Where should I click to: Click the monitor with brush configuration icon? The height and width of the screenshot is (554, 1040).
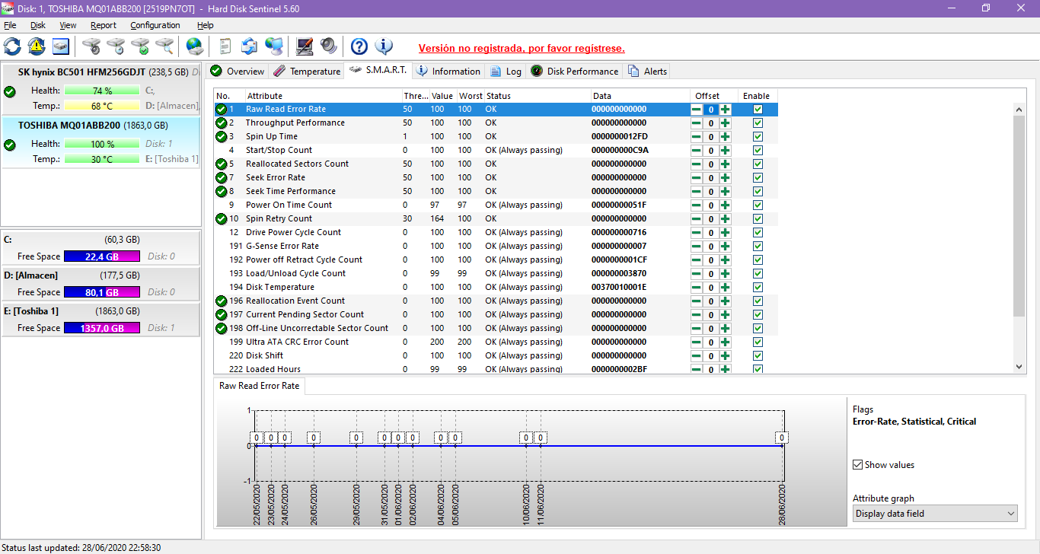[x=304, y=46]
